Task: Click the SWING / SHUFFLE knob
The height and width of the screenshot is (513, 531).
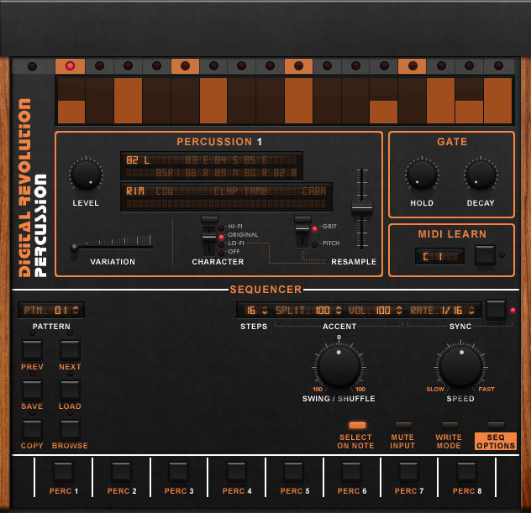Action: (339, 366)
